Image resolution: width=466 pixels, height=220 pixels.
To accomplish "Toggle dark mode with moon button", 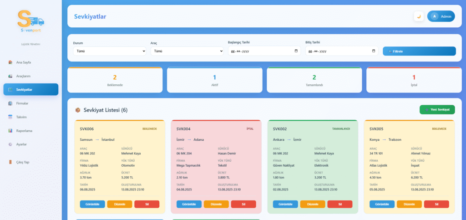I will (x=419, y=16).
